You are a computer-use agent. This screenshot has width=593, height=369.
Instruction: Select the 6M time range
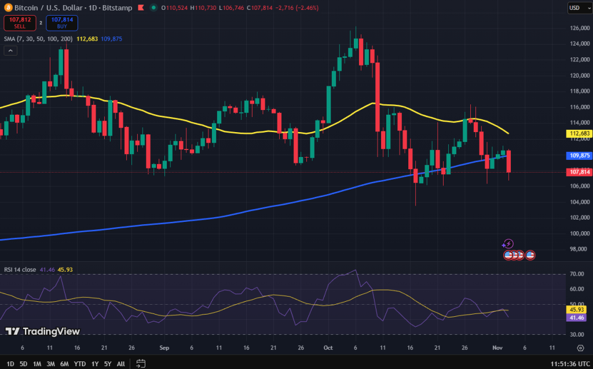click(x=64, y=364)
